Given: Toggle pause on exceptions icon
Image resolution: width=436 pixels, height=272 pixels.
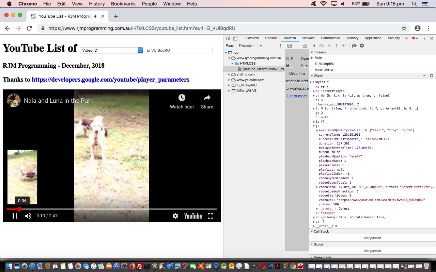Looking at the screenshot, I should click(362, 46).
